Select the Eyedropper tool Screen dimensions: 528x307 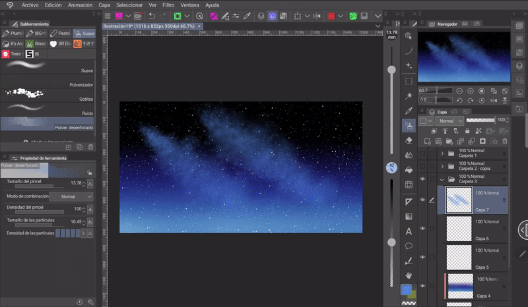click(409, 111)
